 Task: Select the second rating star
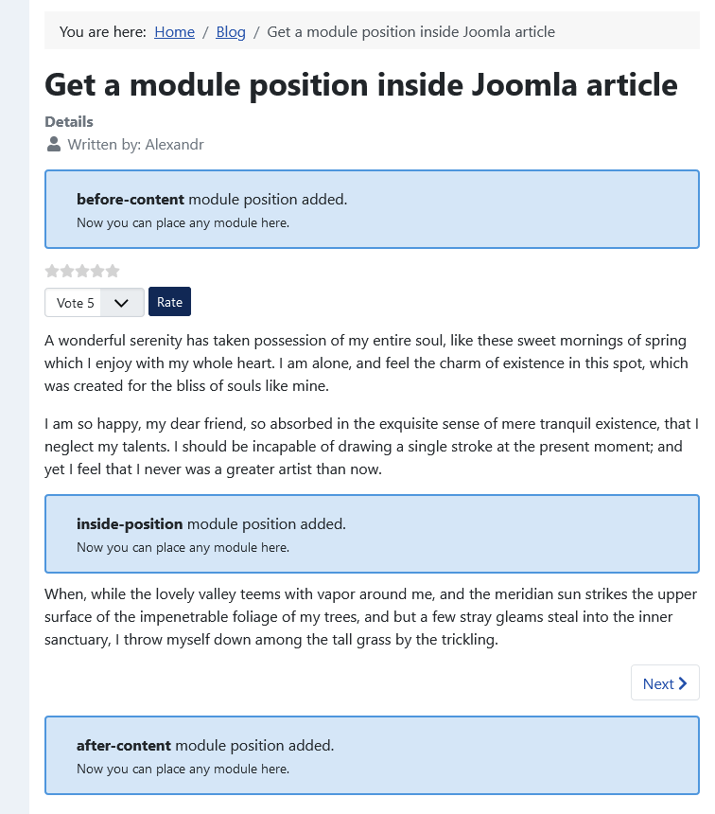[67, 271]
